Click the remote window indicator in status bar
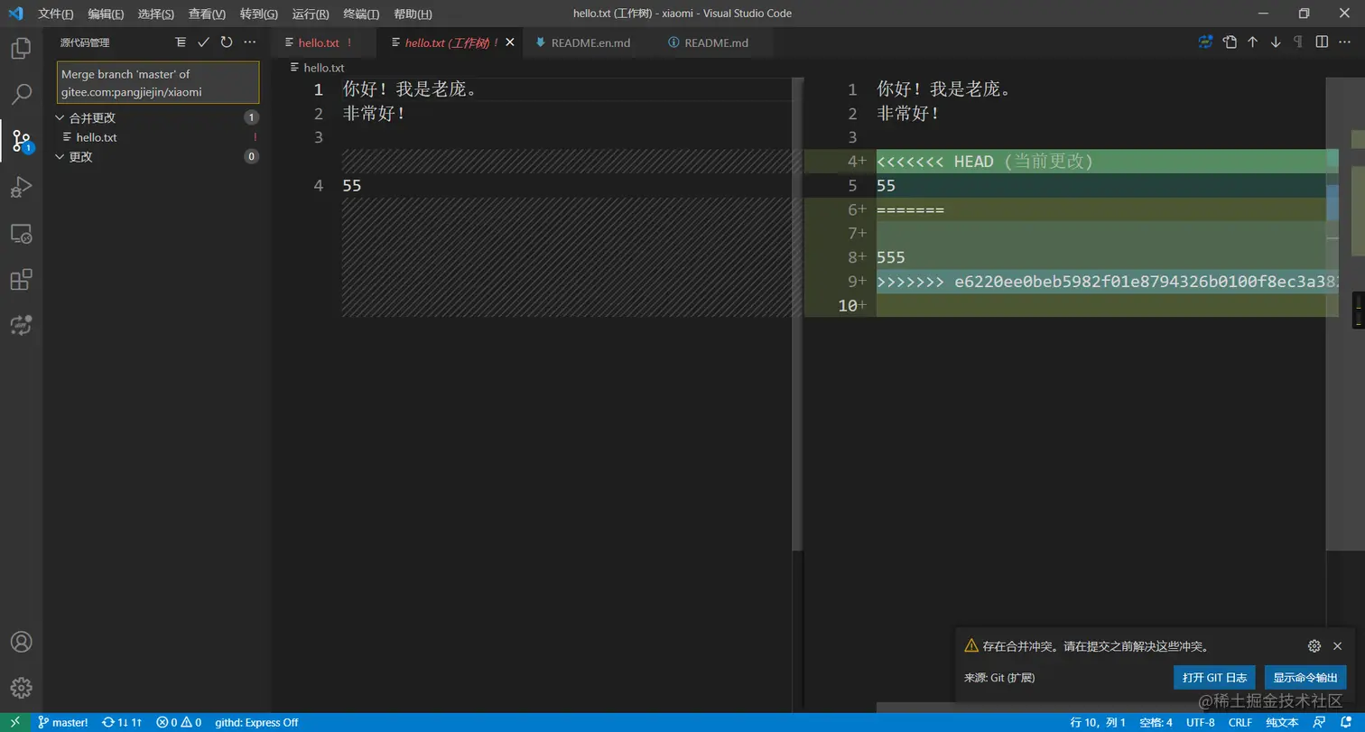 point(14,722)
